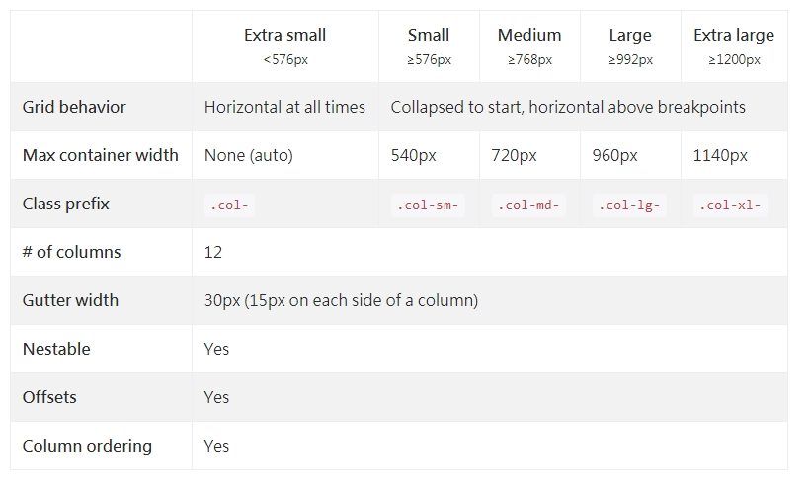
Task: Click the Medium column header
Action: [529, 36]
